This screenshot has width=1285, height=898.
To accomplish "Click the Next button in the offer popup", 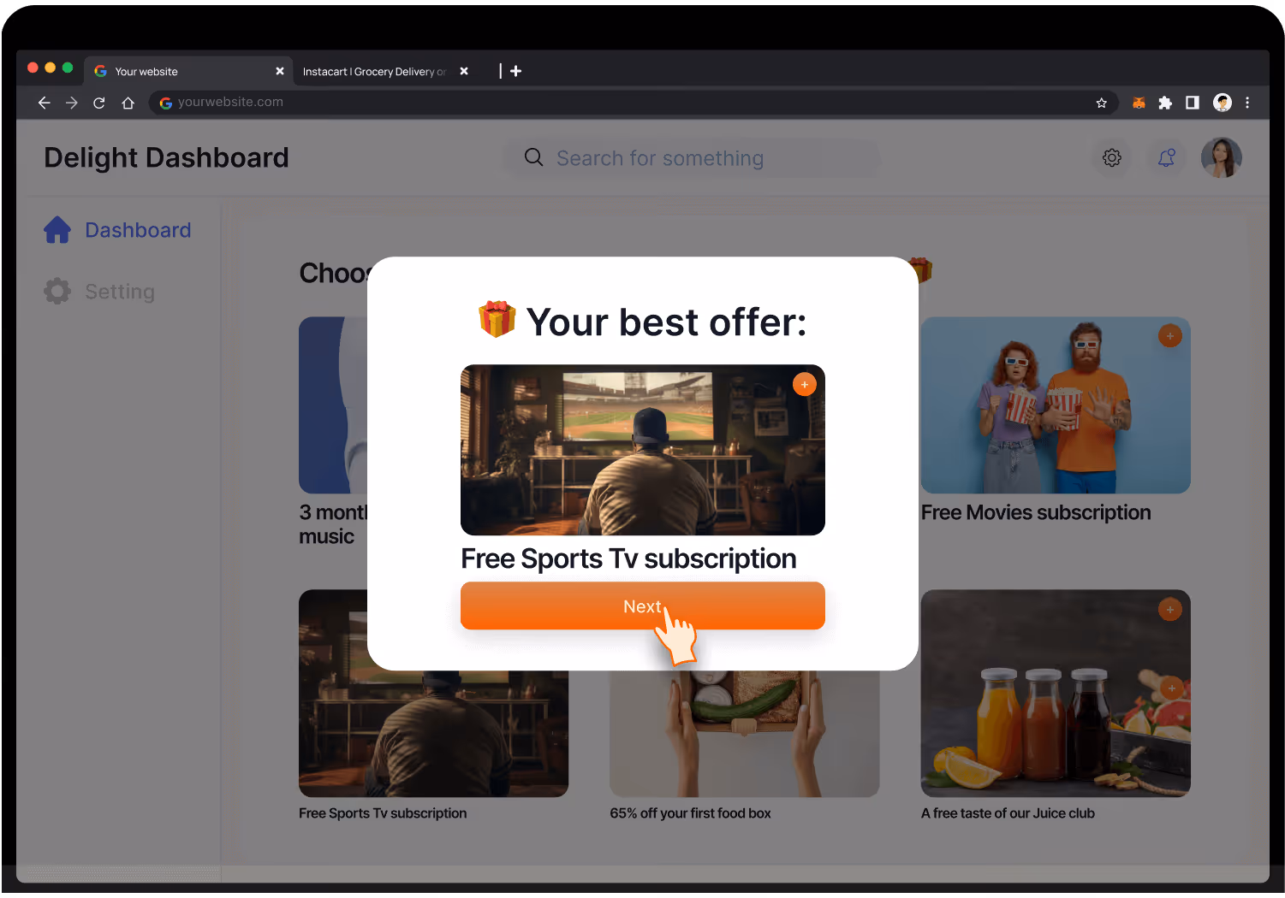I will [x=642, y=606].
